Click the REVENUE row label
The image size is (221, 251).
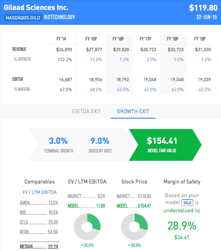19,49
